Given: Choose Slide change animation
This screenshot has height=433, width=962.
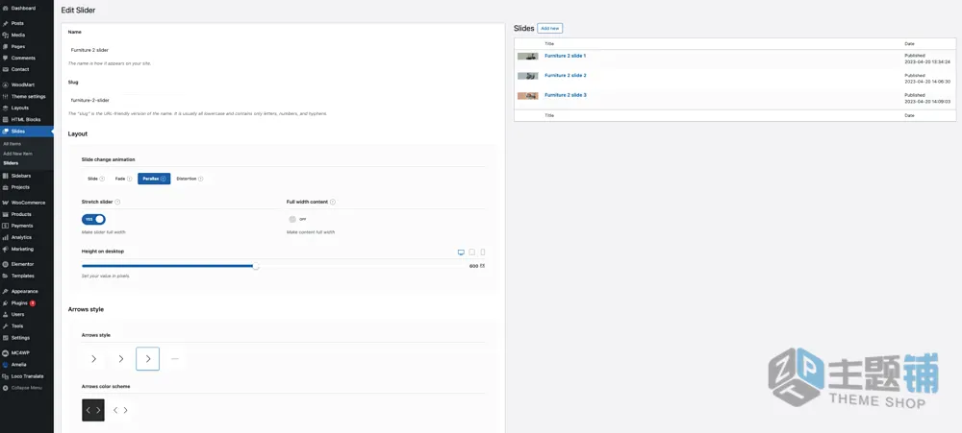Looking at the screenshot, I should [x=93, y=179].
